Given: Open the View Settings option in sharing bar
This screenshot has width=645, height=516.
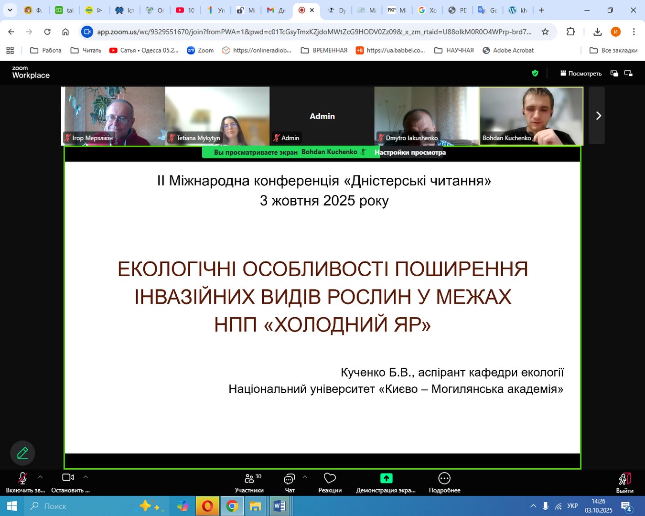Looking at the screenshot, I should (410, 152).
